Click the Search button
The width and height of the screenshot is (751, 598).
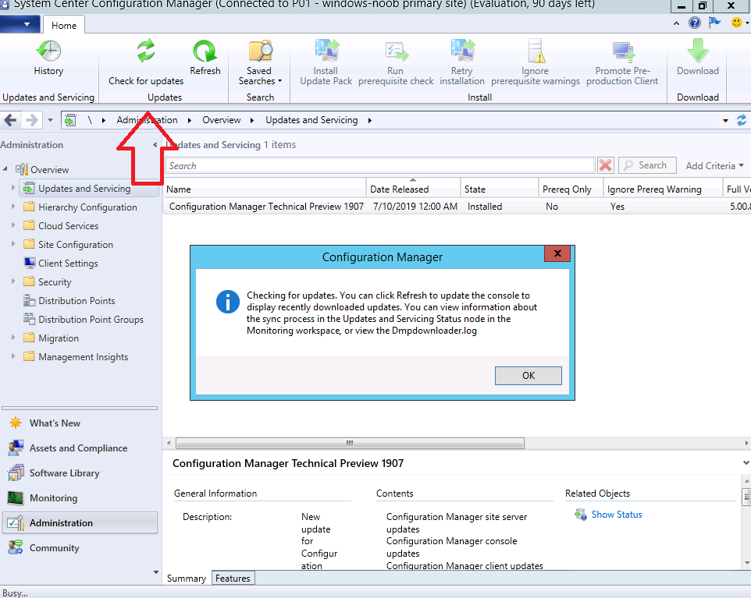click(647, 165)
